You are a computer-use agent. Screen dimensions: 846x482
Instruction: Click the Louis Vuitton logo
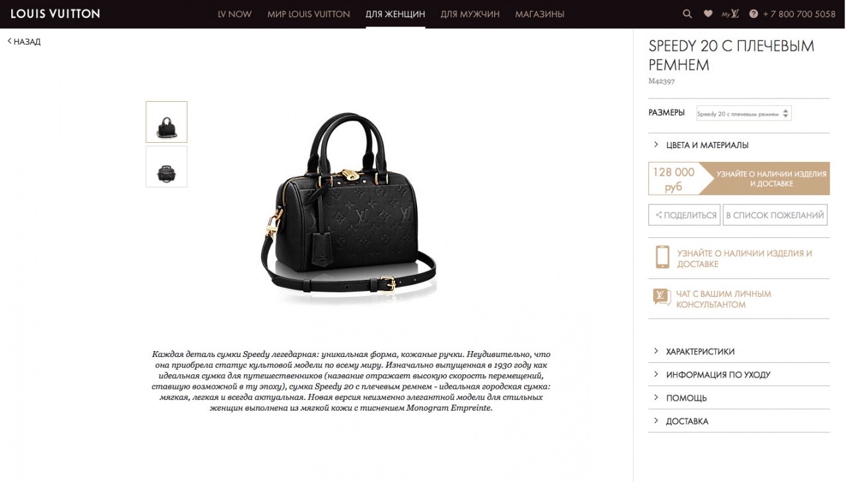click(56, 14)
